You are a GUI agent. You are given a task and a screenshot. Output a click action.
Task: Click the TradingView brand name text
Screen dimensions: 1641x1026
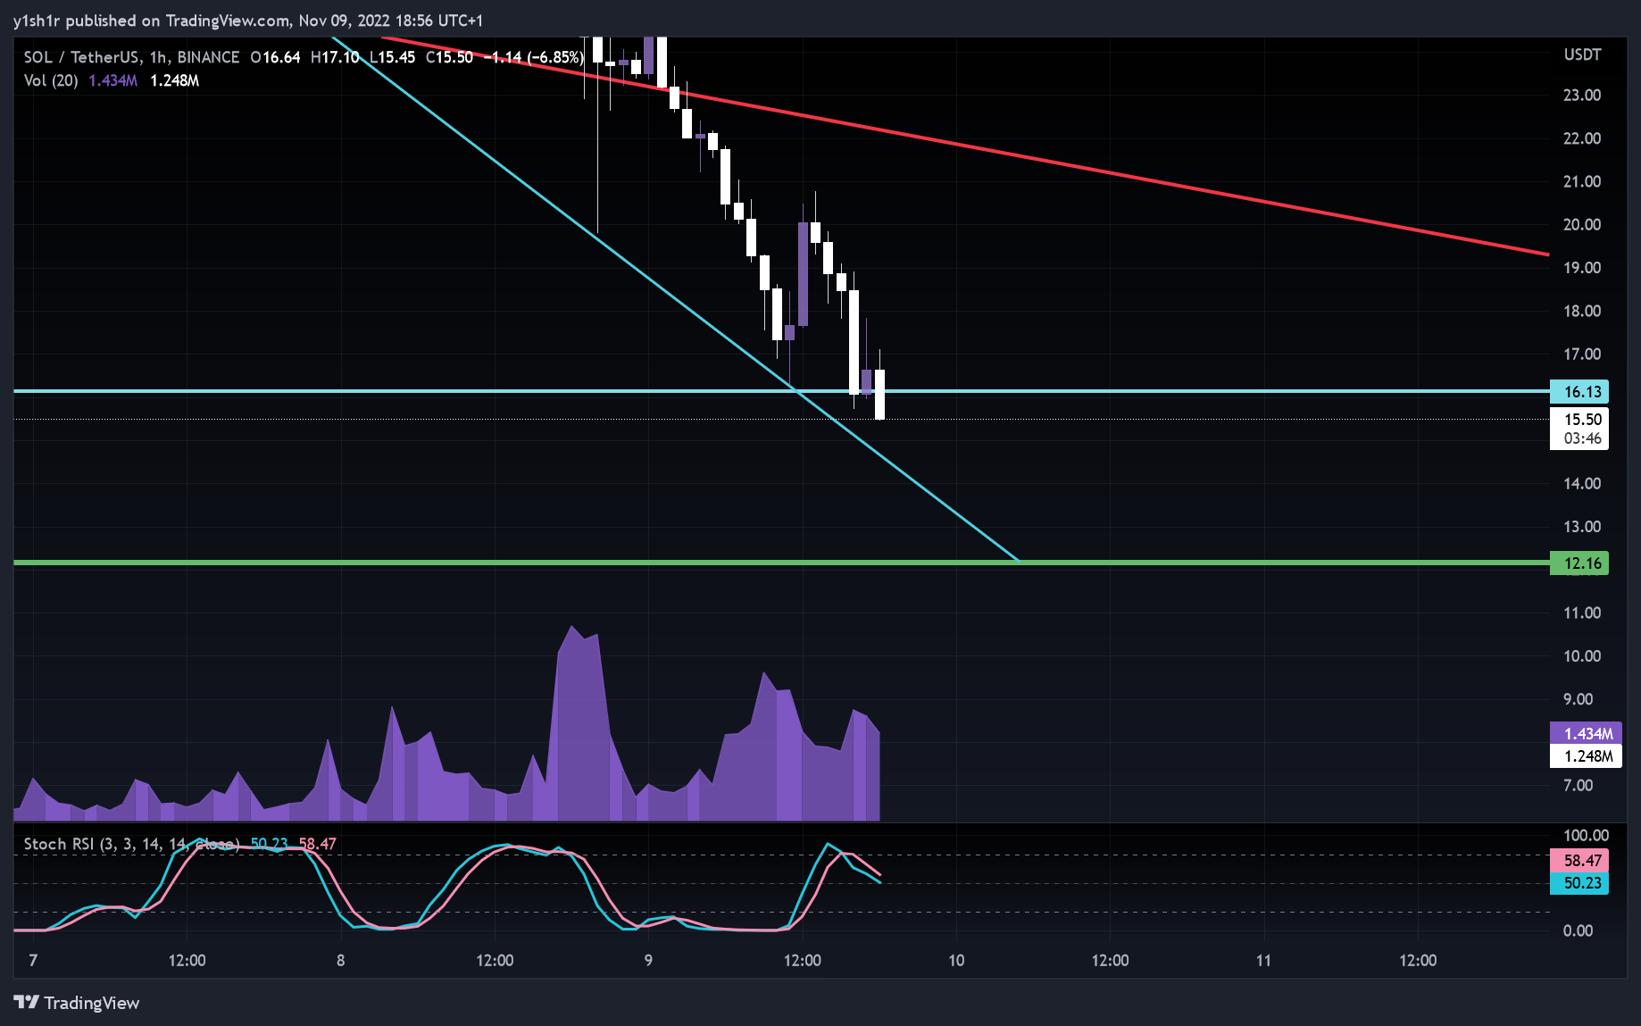coord(92,1003)
